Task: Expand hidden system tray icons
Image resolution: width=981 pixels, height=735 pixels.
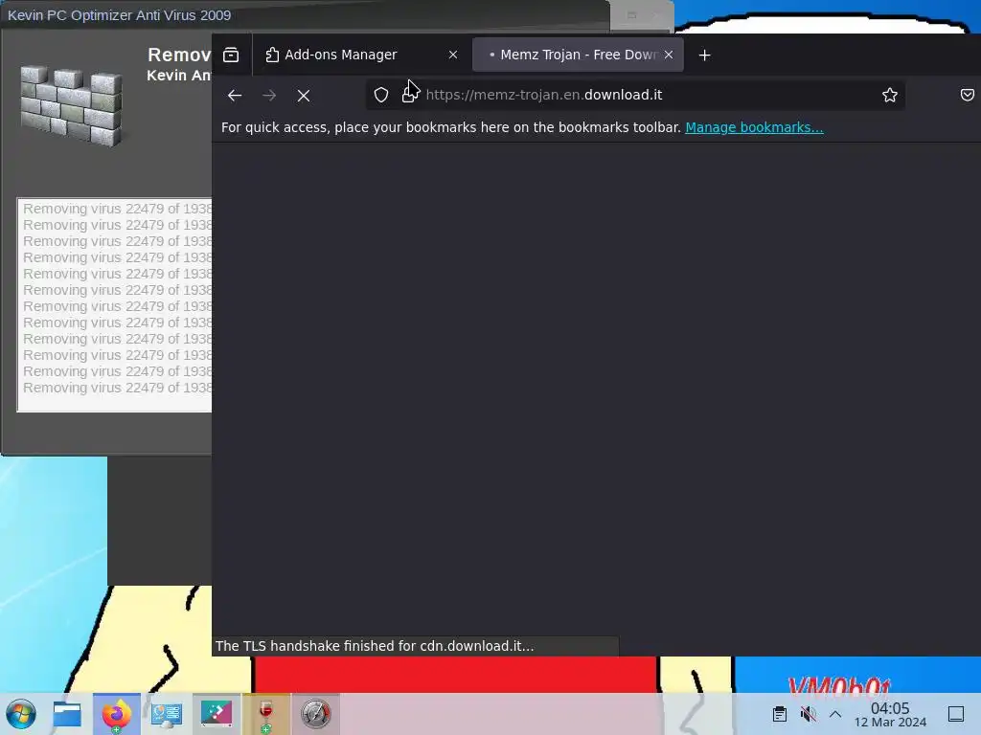Action: [835, 714]
